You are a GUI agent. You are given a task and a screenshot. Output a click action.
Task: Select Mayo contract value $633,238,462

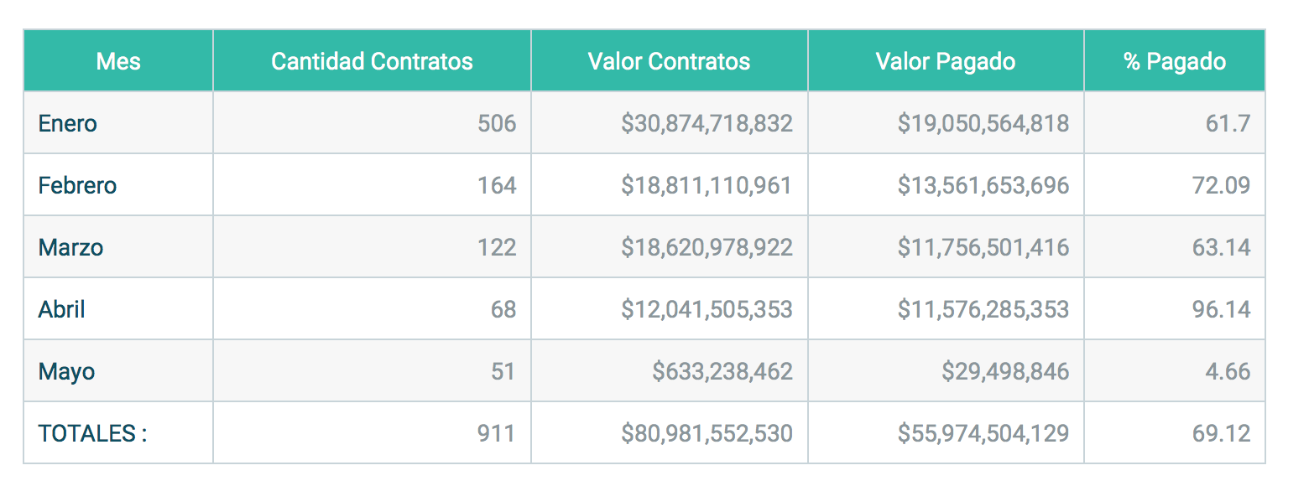click(722, 371)
